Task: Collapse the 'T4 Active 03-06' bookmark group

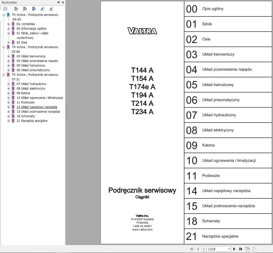Action: pos(4,47)
